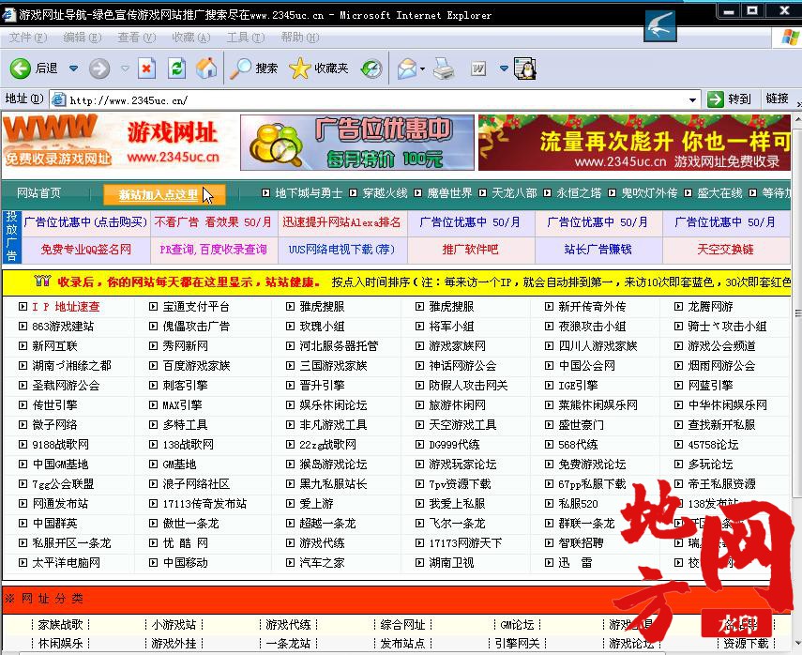Click the red 流量再次彪升 banner

coord(634,143)
